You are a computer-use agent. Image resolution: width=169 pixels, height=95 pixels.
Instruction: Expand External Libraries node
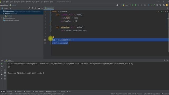click(x=1, y=18)
